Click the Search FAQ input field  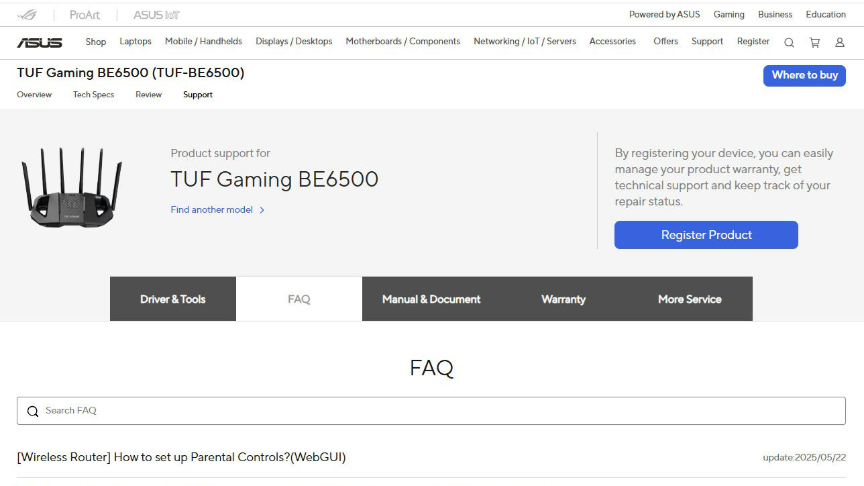point(436,411)
